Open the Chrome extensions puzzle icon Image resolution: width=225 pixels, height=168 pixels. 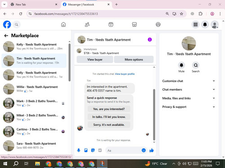tap(200, 14)
